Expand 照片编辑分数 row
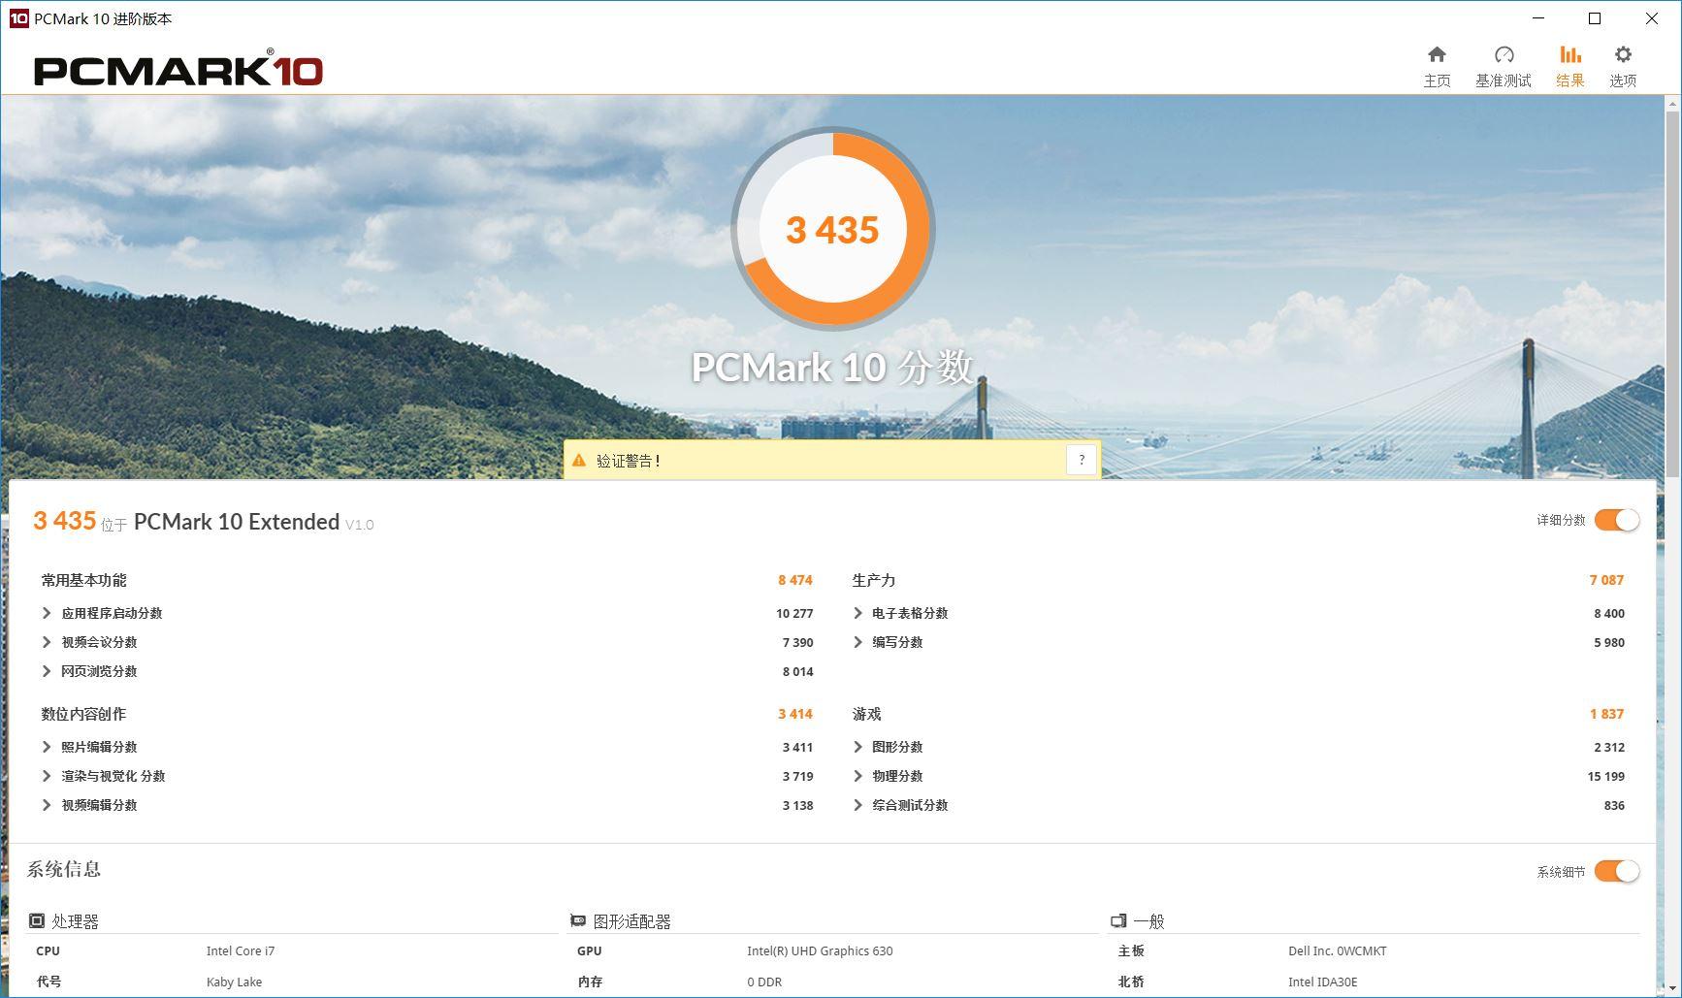The width and height of the screenshot is (1682, 998). click(x=47, y=747)
